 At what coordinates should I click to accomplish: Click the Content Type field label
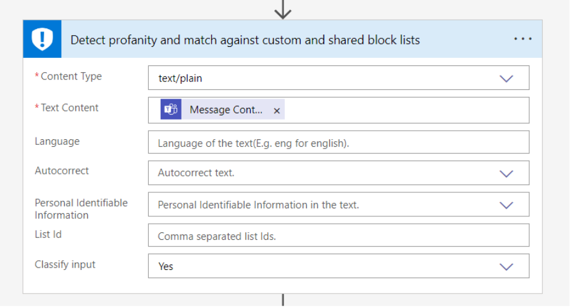pos(71,76)
